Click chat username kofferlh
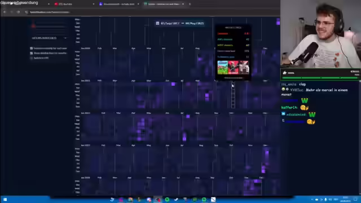The image size is (361, 203). (289, 108)
